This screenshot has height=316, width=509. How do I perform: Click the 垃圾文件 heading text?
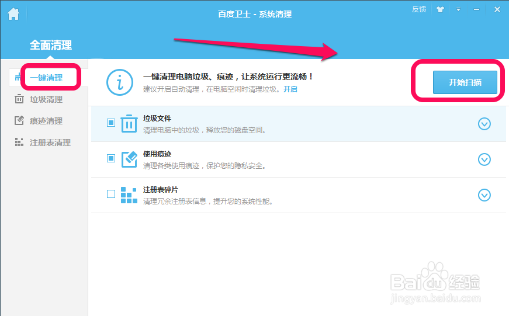click(157, 119)
